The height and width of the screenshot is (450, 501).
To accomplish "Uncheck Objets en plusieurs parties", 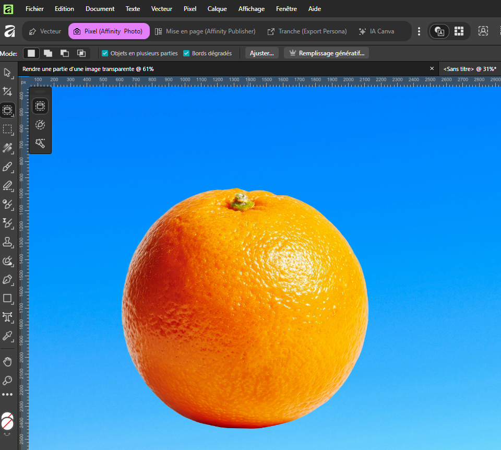I will (x=105, y=53).
